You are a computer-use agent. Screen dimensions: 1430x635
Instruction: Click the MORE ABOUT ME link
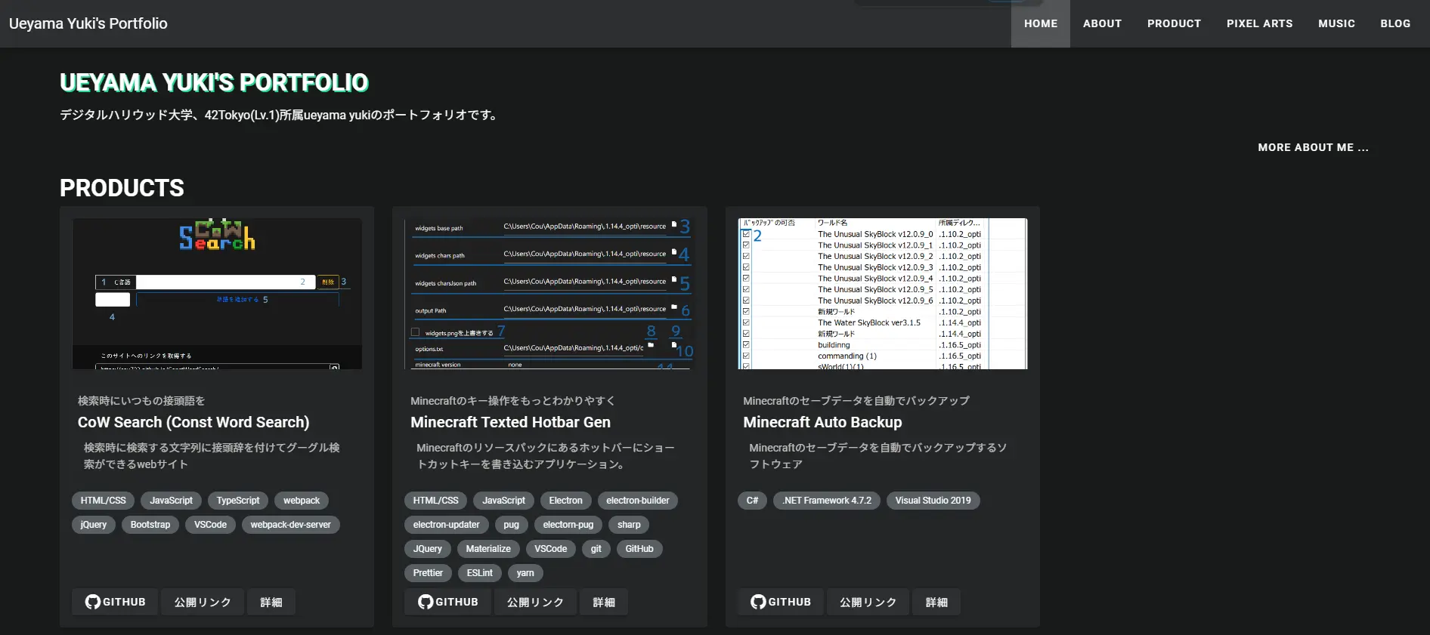(1313, 147)
